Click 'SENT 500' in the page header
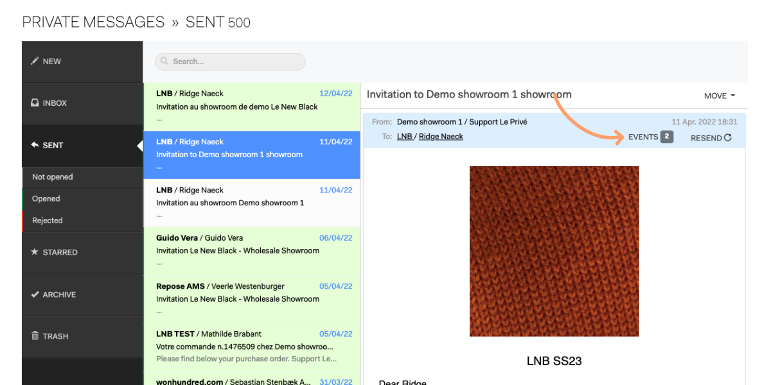Viewport: 771px width, 385px height. (218, 22)
